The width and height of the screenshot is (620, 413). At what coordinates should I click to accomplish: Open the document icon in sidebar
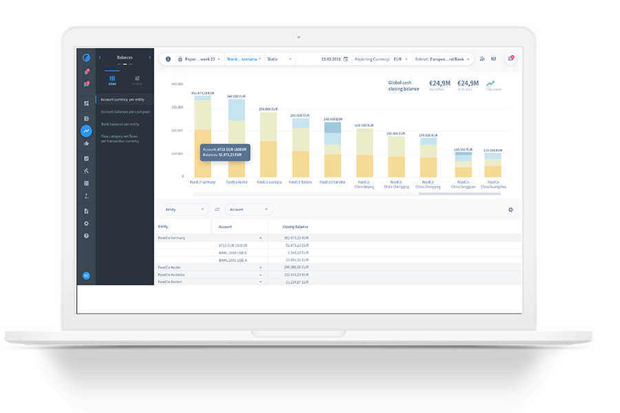(x=86, y=211)
